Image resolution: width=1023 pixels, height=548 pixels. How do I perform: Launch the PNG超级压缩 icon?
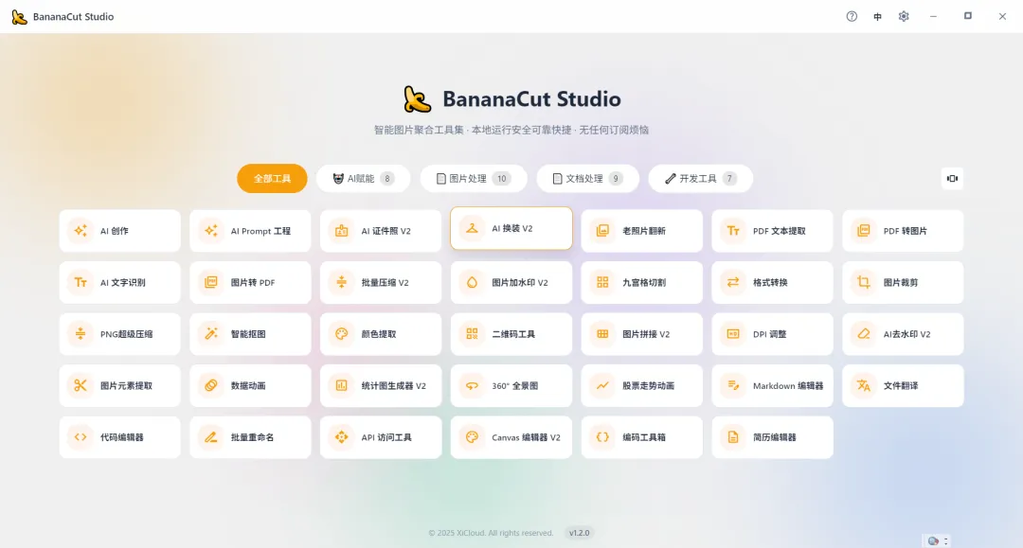81,333
